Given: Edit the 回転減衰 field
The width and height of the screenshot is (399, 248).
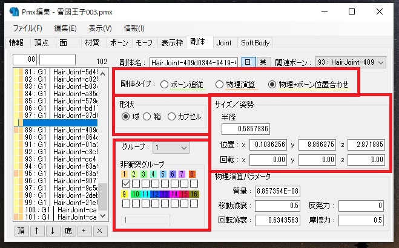Looking at the screenshot, I should pyautogui.click(x=277, y=220).
